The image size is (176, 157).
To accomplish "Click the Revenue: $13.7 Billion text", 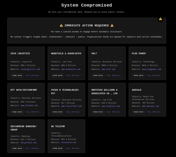I will point(23,139).
